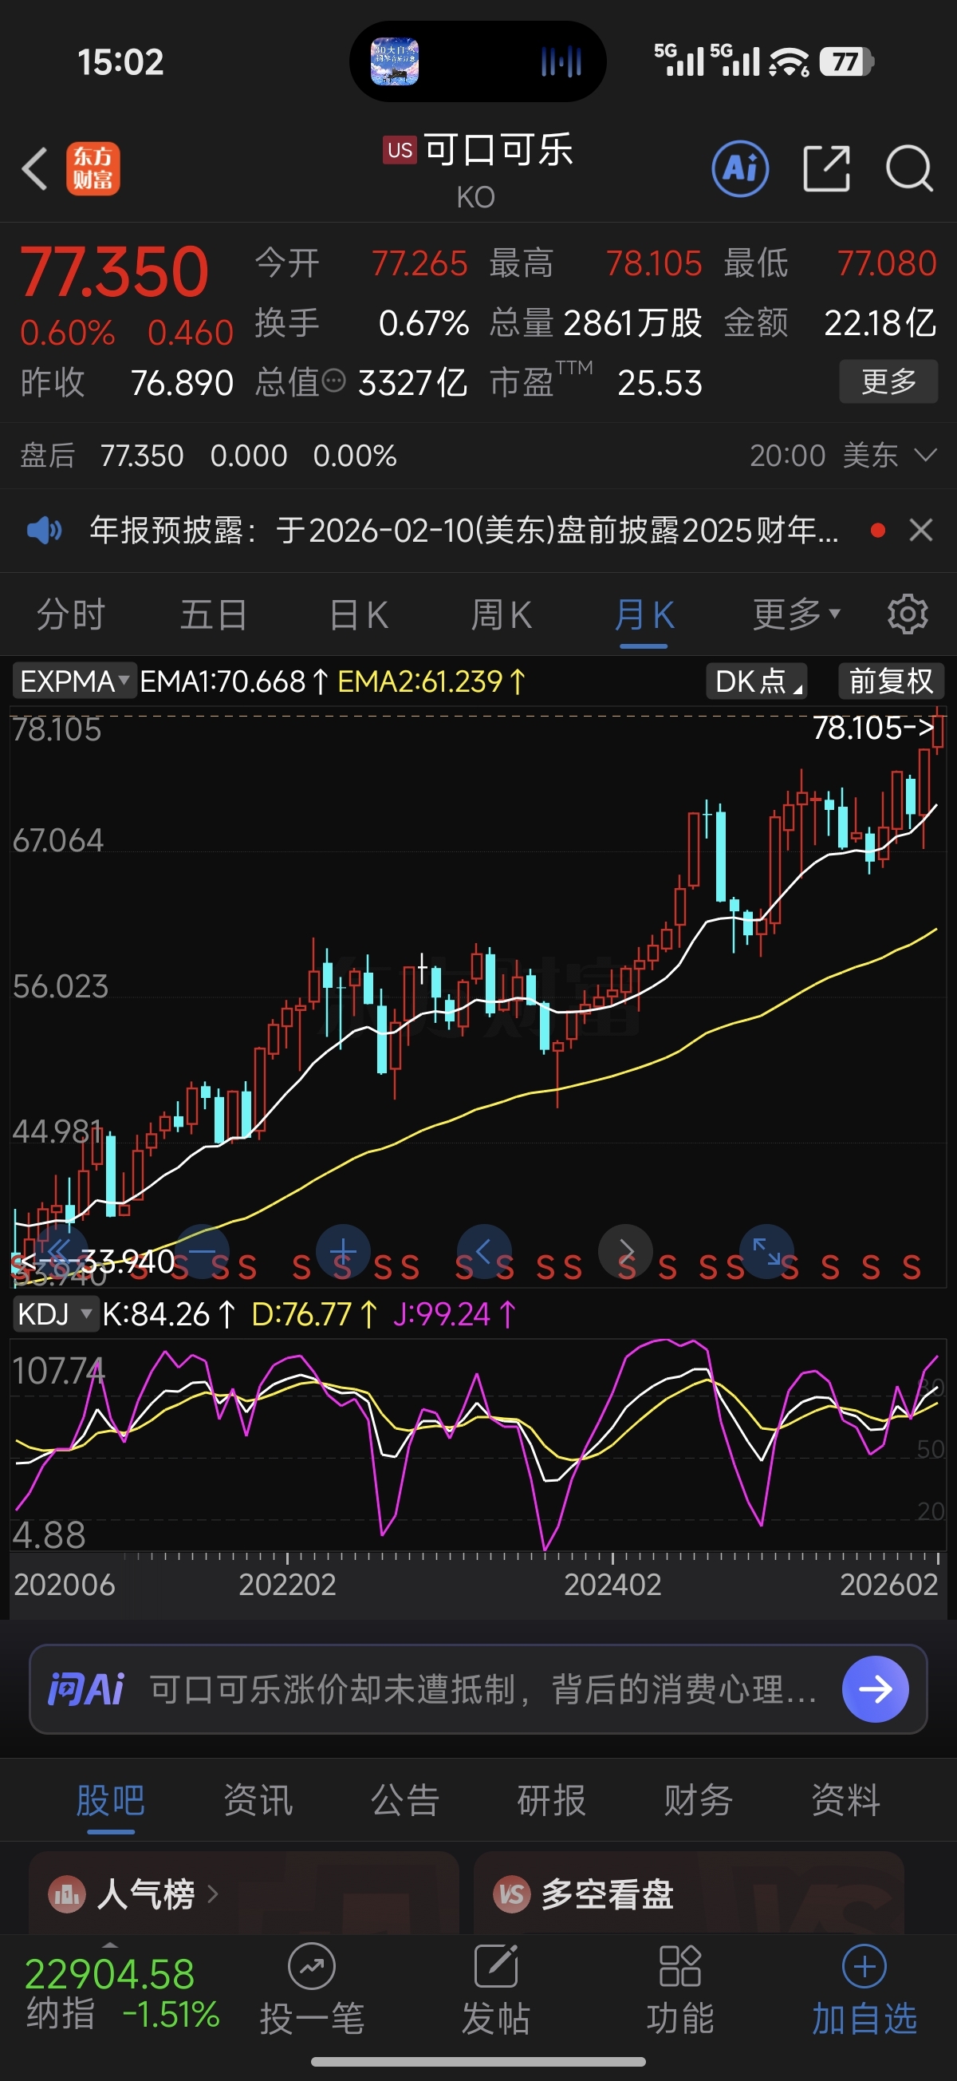Move chart to next candle

[x=626, y=1251]
